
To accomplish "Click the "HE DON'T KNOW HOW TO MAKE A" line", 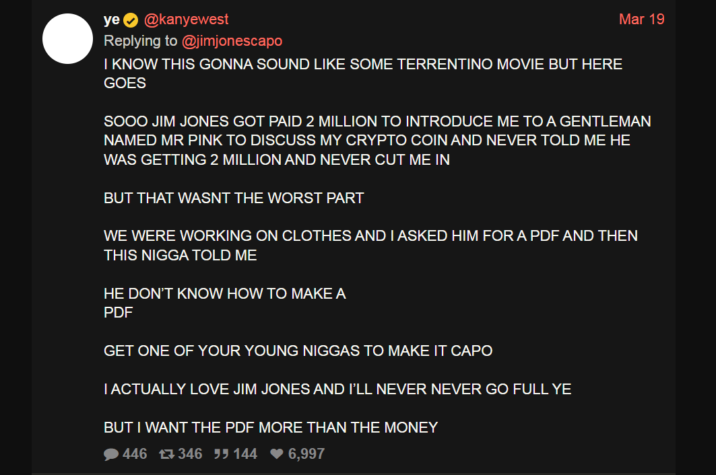I will (x=224, y=293).
